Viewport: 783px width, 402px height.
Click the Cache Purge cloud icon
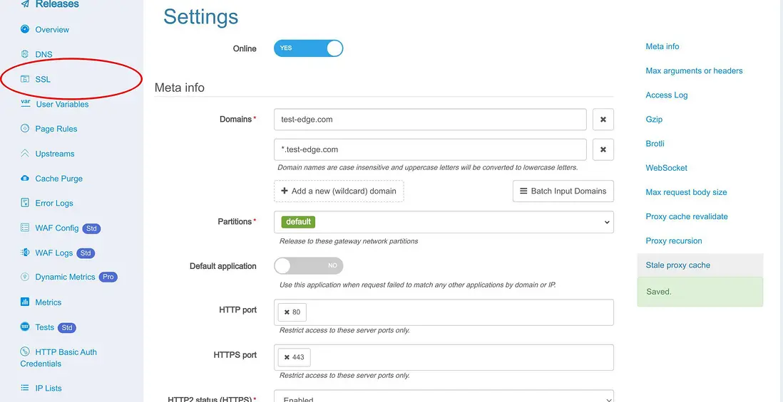pos(25,179)
